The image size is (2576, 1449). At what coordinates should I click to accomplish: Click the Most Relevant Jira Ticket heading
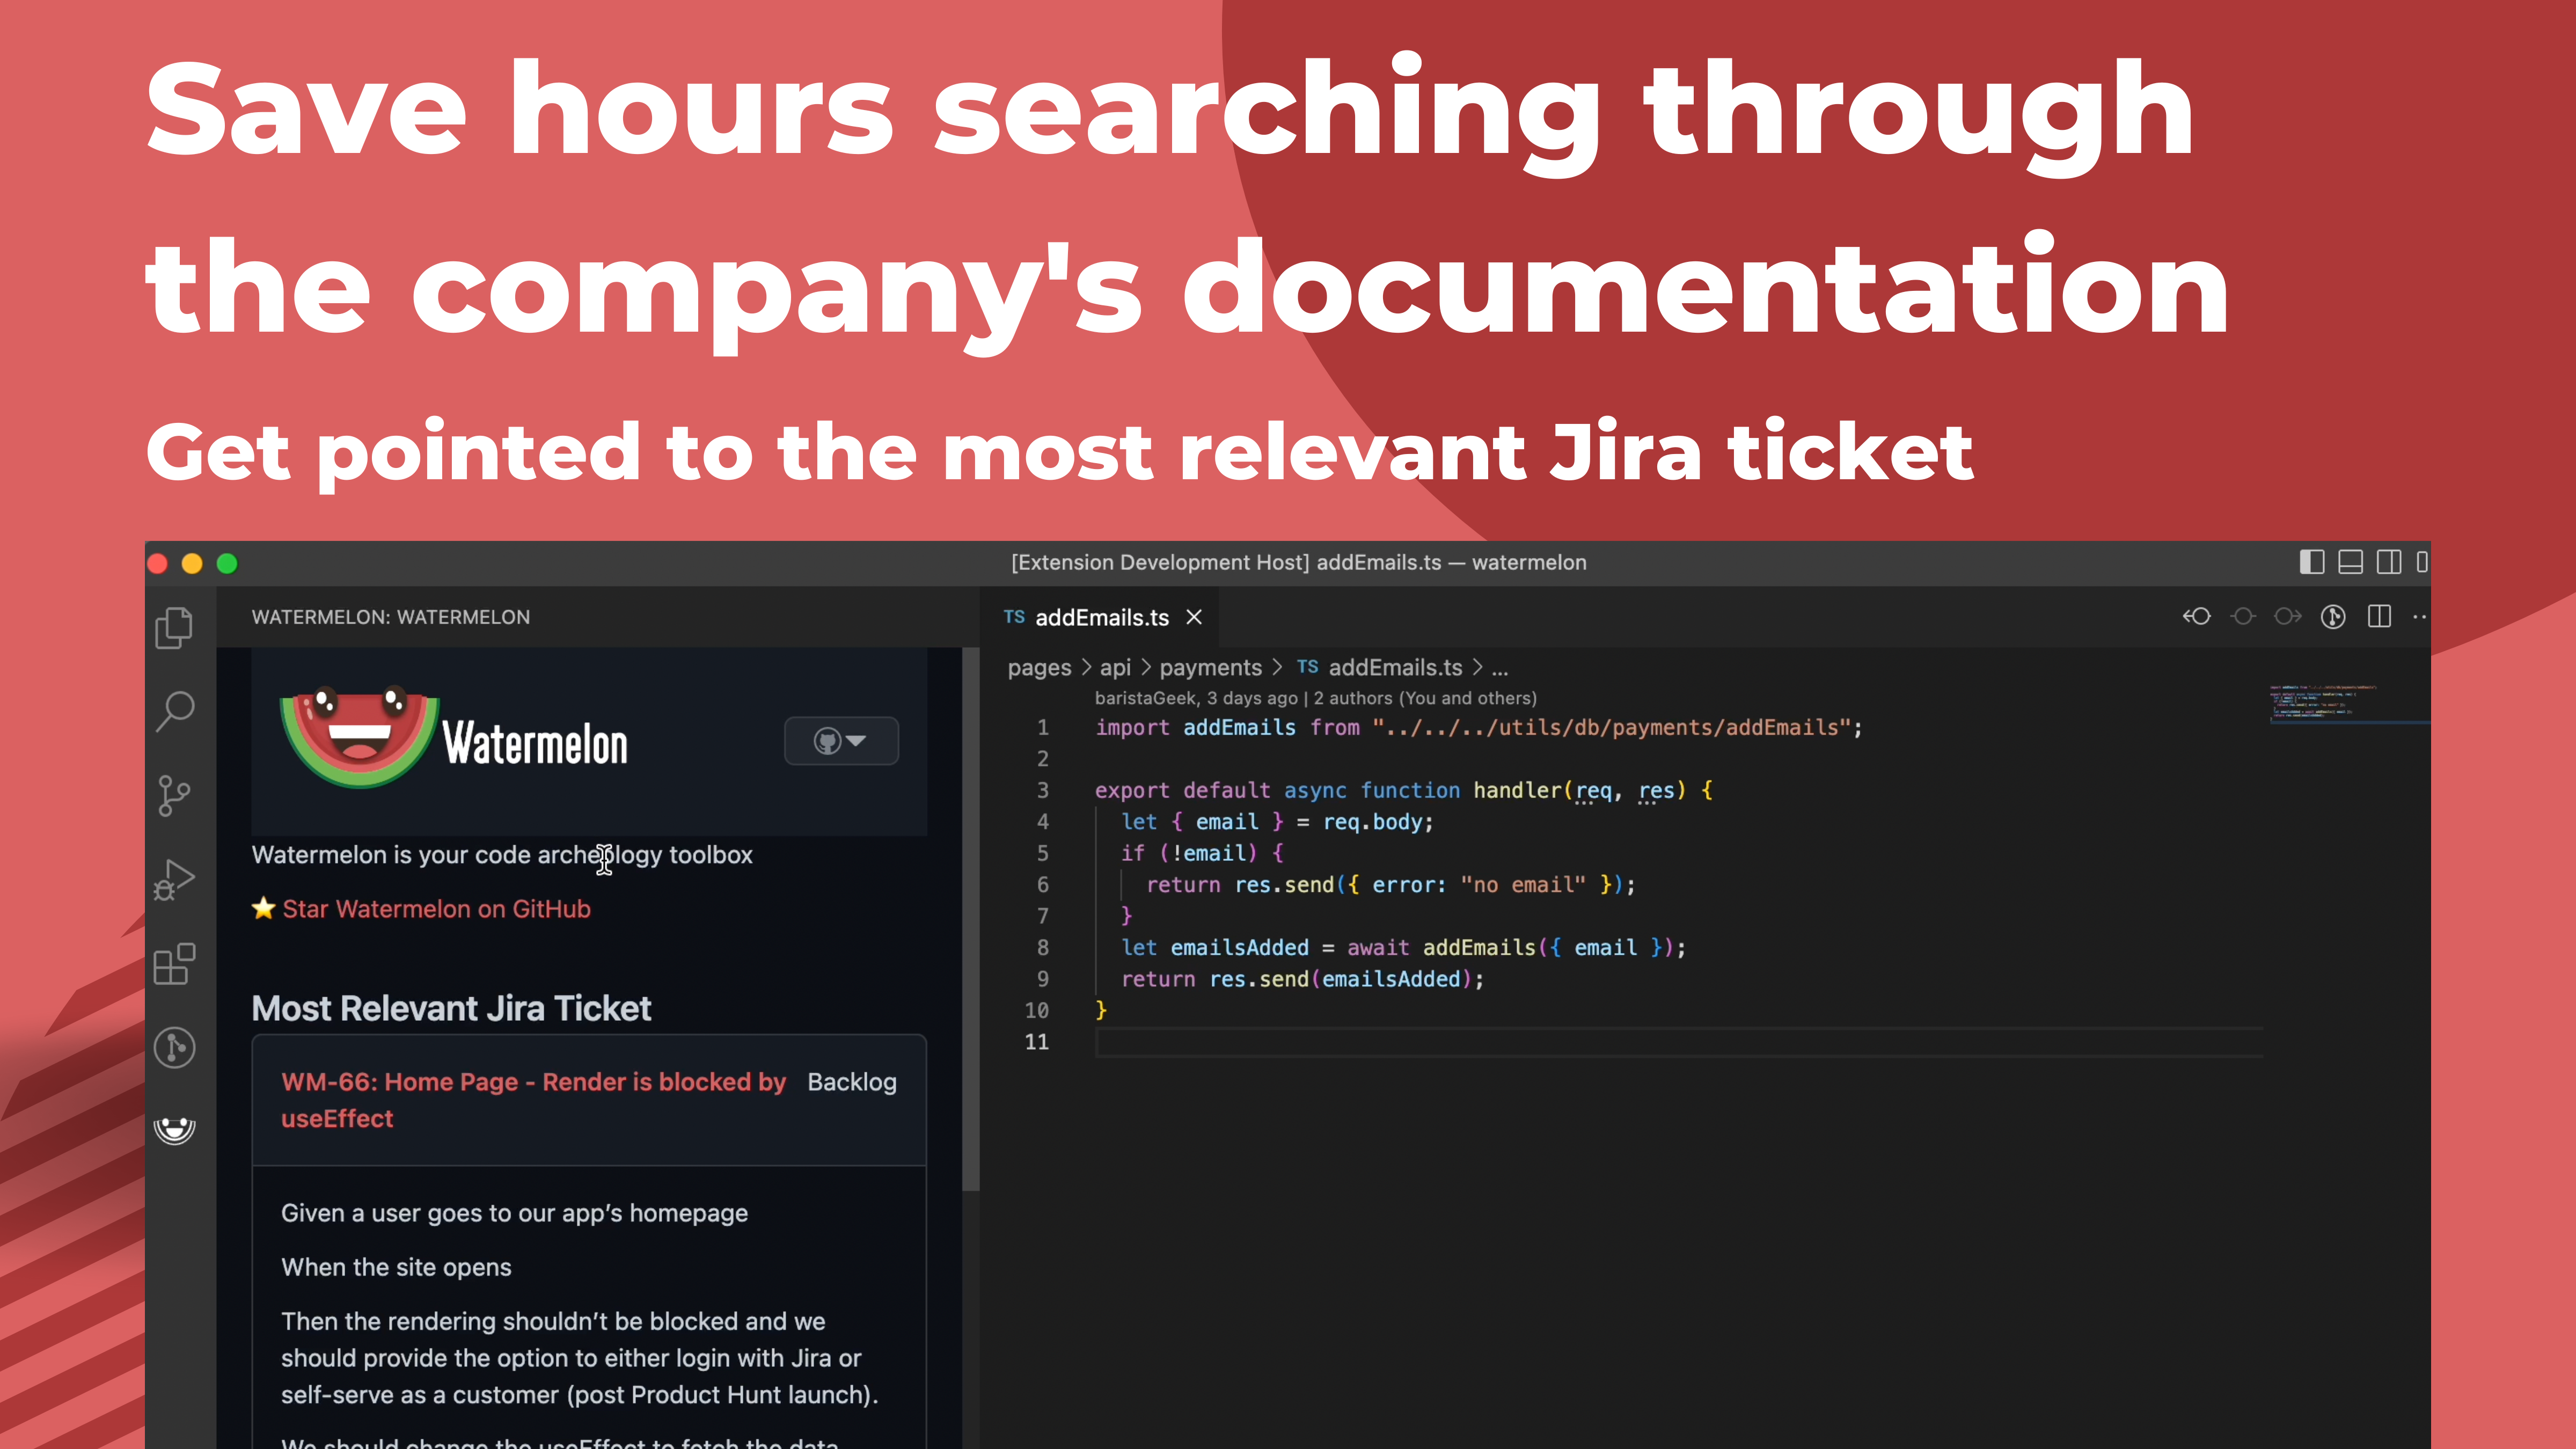[x=451, y=1008]
